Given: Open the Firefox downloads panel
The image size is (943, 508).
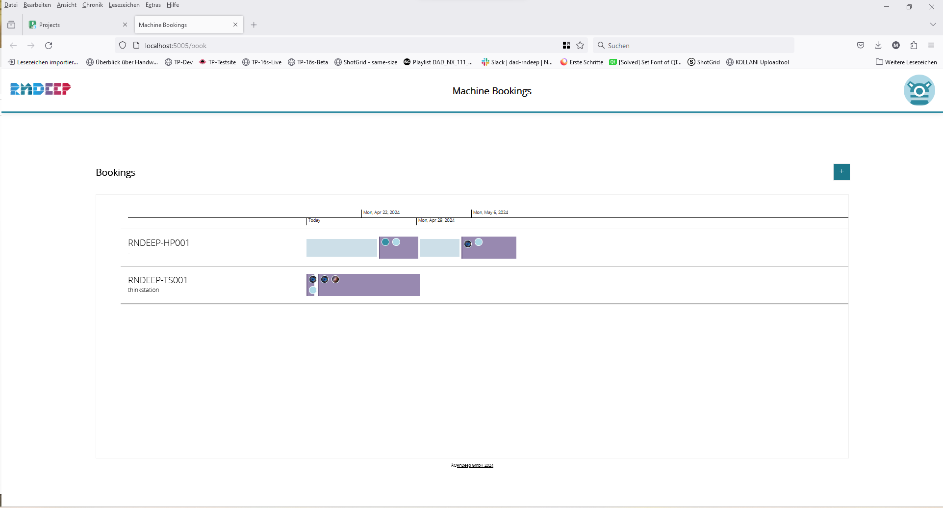Looking at the screenshot, I should pyautogui.click(x=878, y=46).
